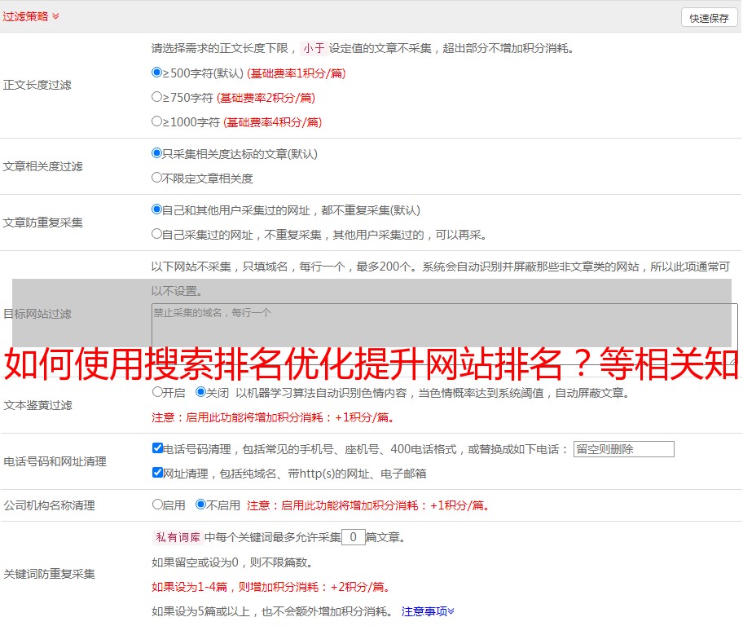The width and height of the screenshot is (743, 626).
Task: Select 自己采集过的网址，不重复采集 radio option
Action: pos(156,234)
